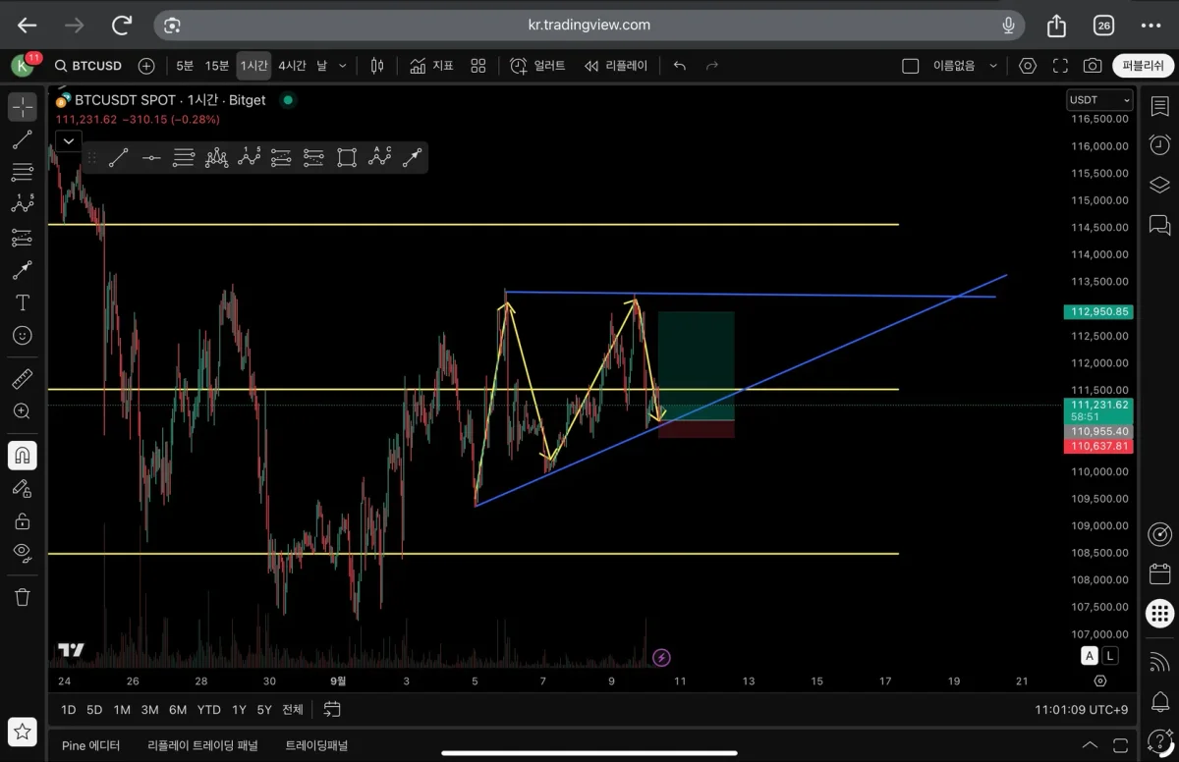Click the trash delete drawings icon
The width and height of the screenshot is (1179, 762).
[x=23, y=596]
